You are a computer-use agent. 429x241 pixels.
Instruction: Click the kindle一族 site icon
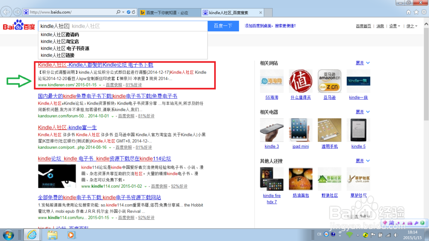[x=358, y=81]
